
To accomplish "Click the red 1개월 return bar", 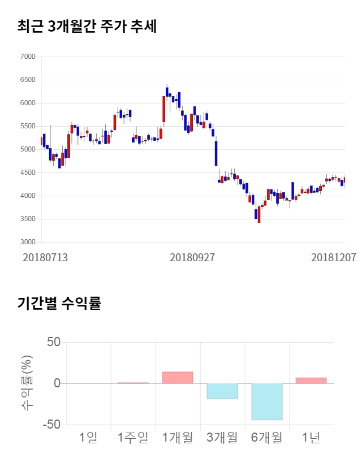I will coord(178,378).
